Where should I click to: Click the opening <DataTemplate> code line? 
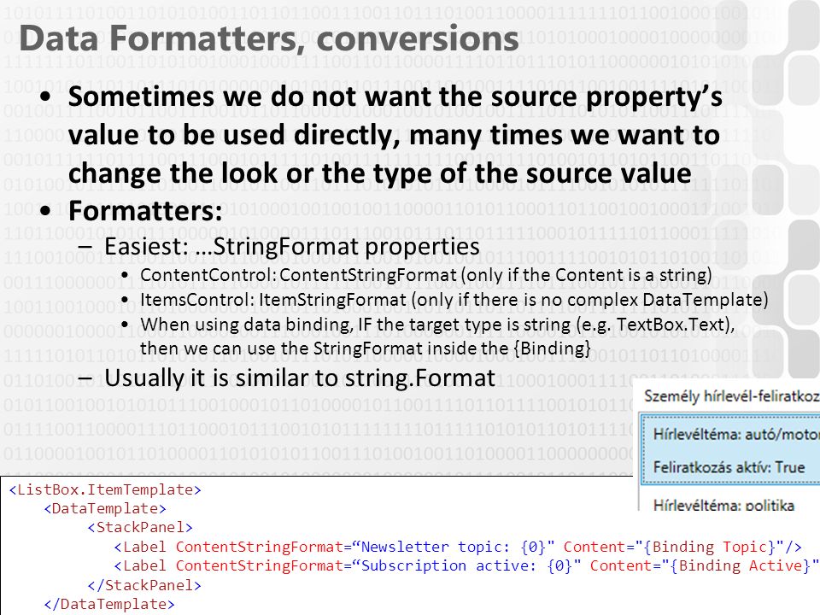pyautogui.click(x=105, y=508)
